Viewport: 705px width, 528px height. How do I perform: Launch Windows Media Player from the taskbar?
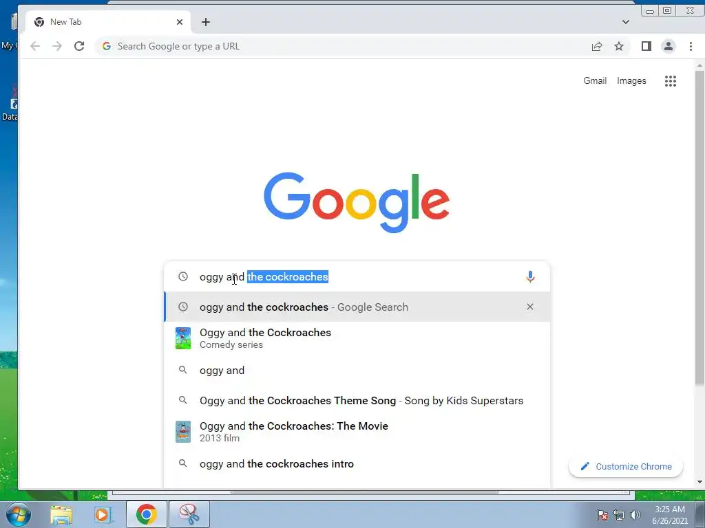[x=103, y=514]
